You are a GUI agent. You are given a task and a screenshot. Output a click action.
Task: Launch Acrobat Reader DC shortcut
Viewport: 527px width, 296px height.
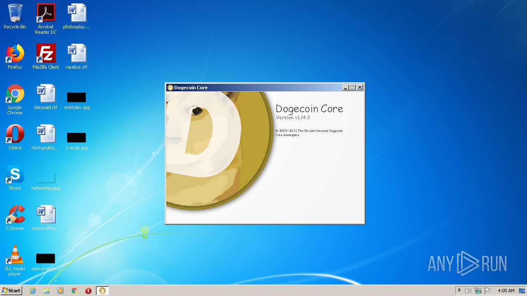46,19
